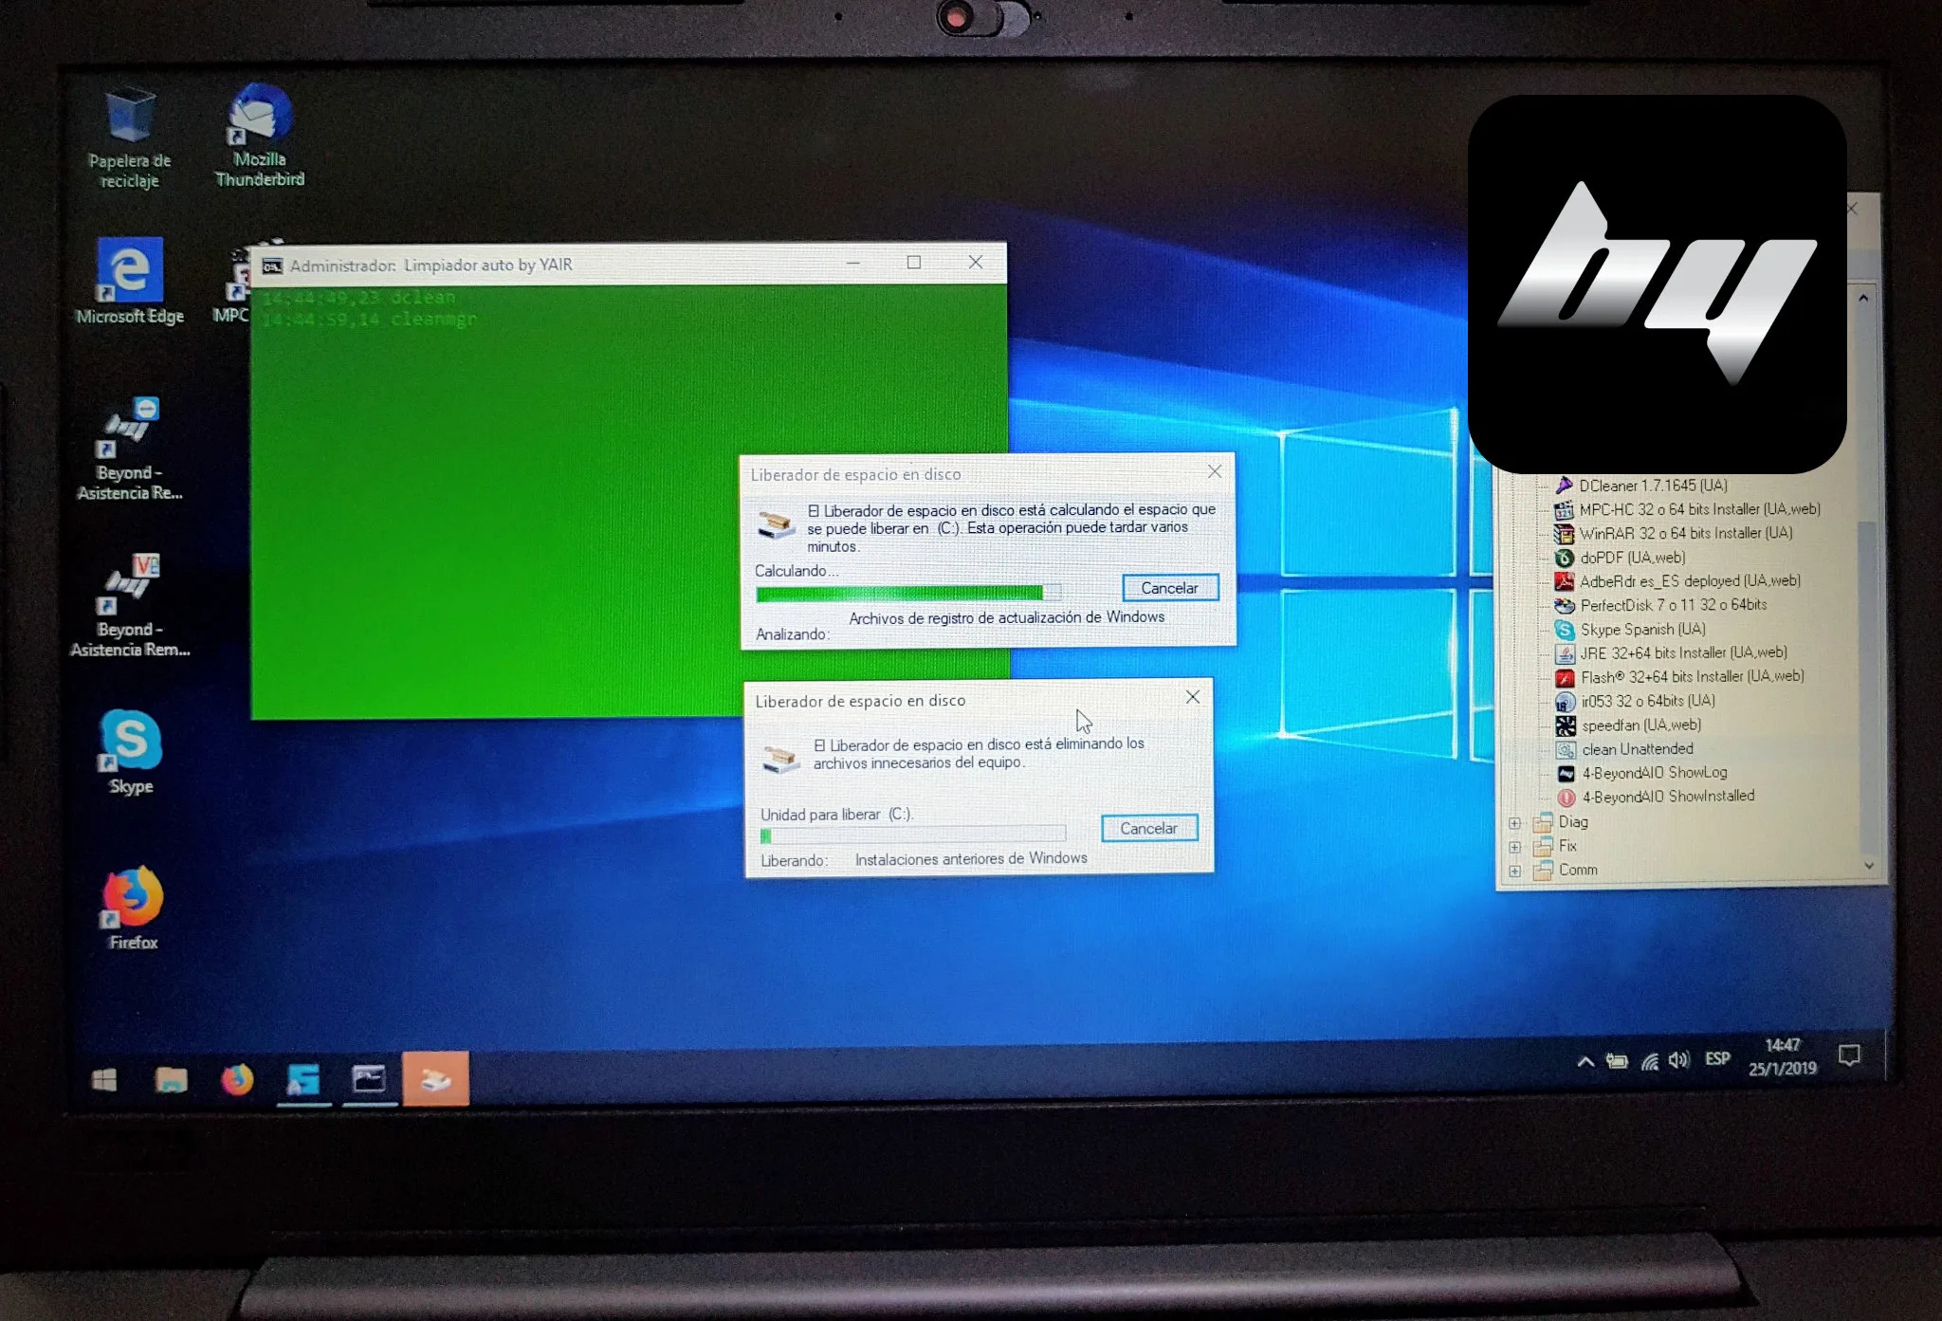
Task: Open the notification center icon
Action: 1849,1055
